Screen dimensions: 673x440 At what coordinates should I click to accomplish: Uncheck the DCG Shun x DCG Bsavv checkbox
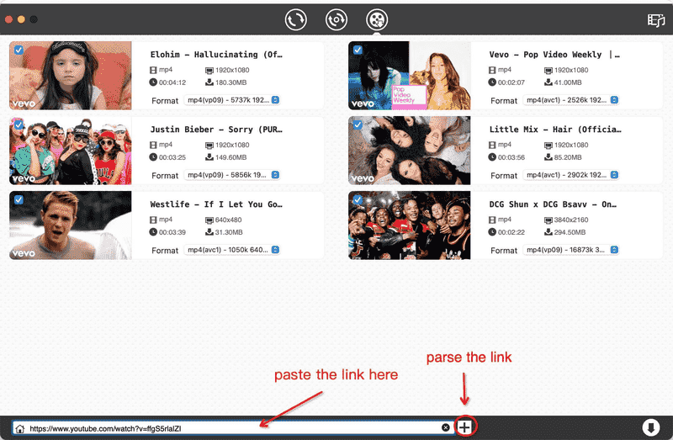[358, 199]
